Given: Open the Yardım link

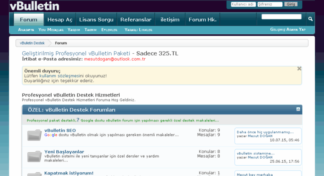Looking at the screenshot, I should [x=74, y=30].
